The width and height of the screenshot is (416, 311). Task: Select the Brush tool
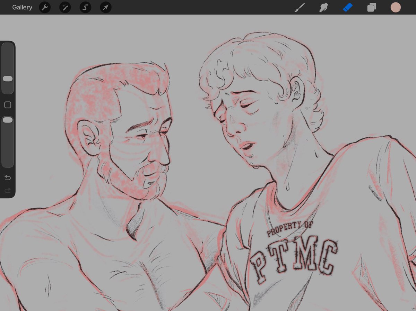299,7
